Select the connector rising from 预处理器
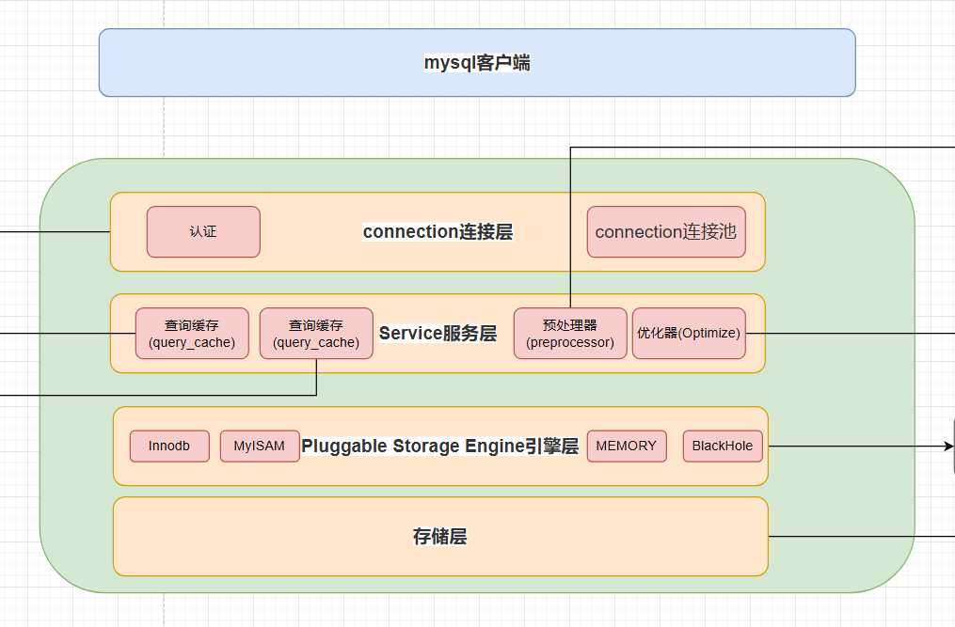 click(x=570, y=226)
